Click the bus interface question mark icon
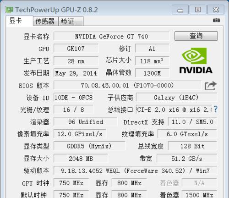Screen dimensions: 229x198 tap(215, 109)
